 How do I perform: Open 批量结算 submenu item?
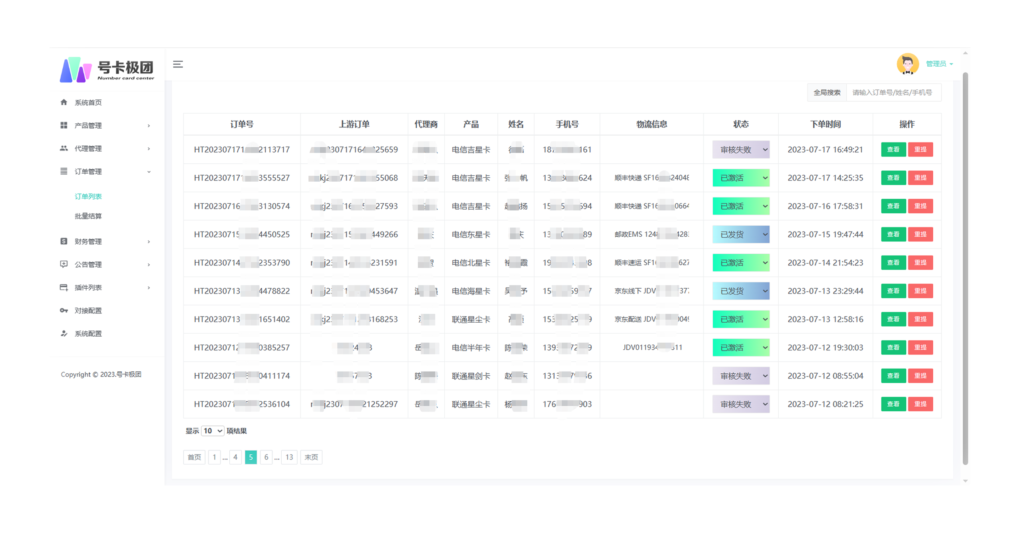coord(88,216)
